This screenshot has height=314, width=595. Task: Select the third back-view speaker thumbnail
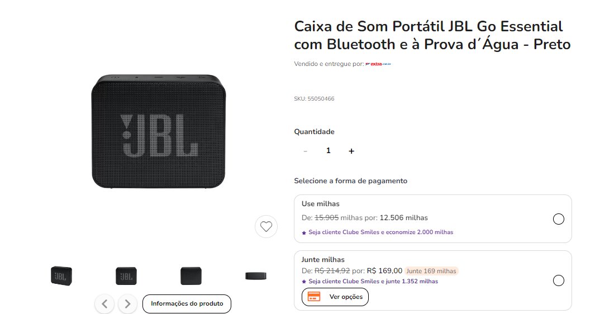191,276
